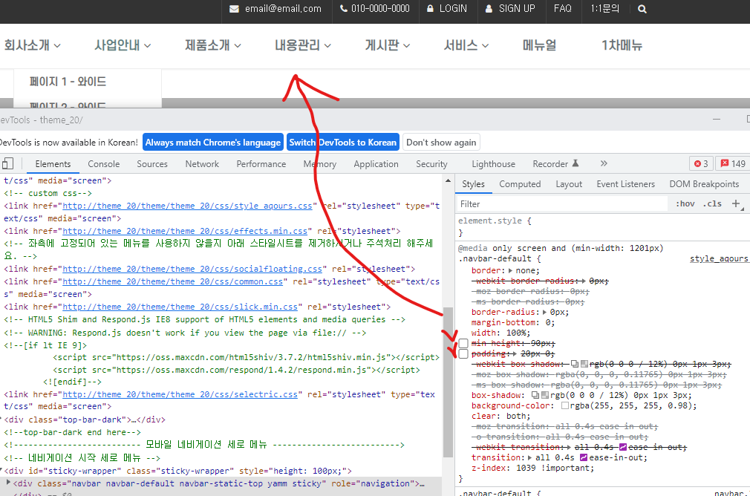The height and width of the screenshot is (496, 750).
Task: Click the Styles Filter input field
Action: tap(562, 203)
